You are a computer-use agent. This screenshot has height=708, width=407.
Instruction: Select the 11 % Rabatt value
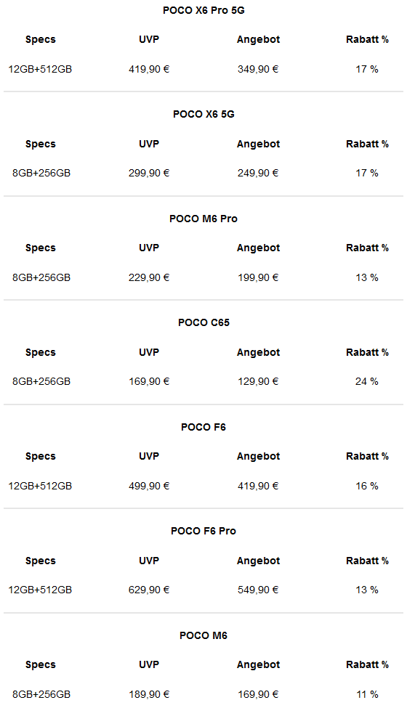pyautogui.click(x=367, y=694)
